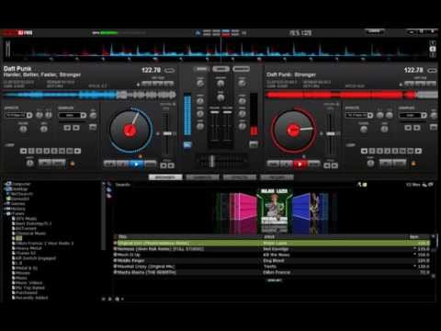
Task: Expand the Genres tree node
Action: (5, 204)
